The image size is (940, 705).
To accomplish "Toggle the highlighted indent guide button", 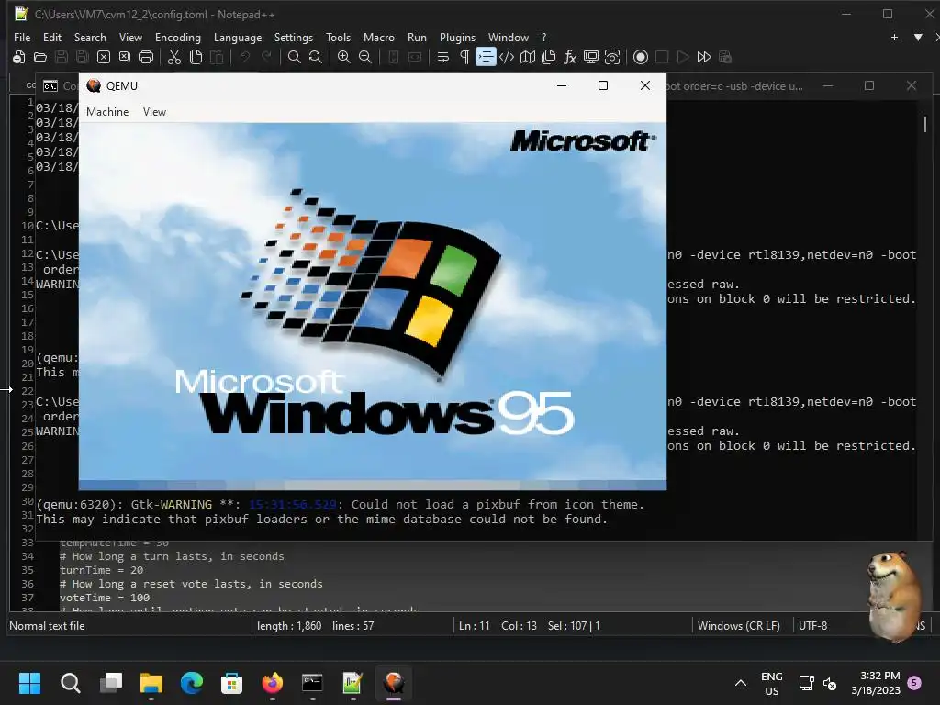I will [x=486, y=57].
